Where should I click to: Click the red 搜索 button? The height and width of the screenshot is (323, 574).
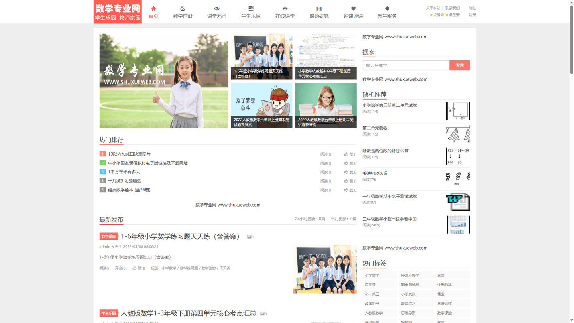coord(460,65)
